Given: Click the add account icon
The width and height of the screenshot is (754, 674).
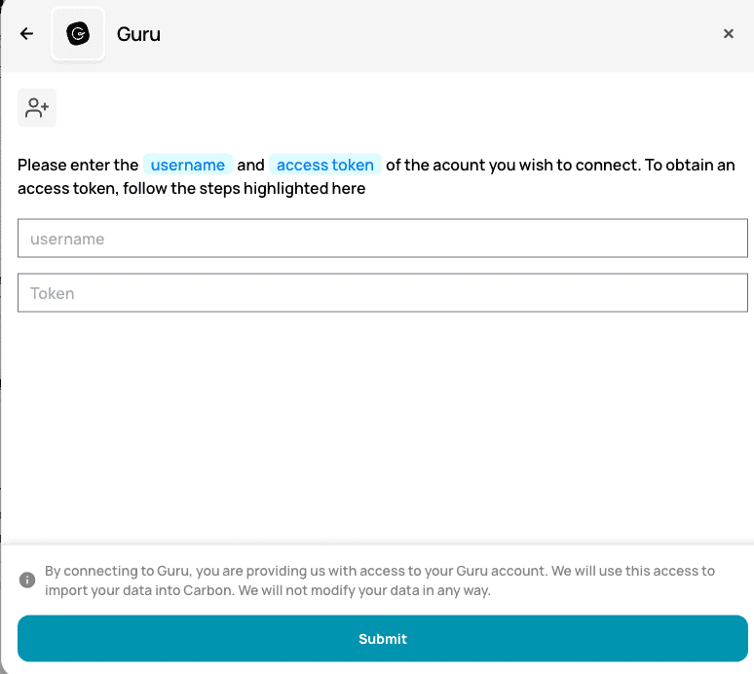Looking at the screenshot, I should (37, 107).
